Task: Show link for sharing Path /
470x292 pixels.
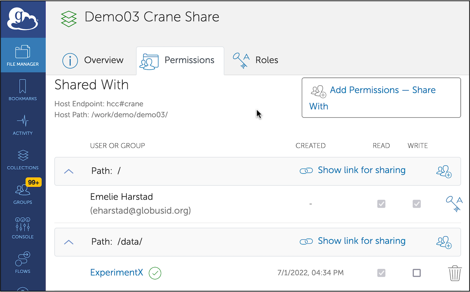Action: pos(362,170)
